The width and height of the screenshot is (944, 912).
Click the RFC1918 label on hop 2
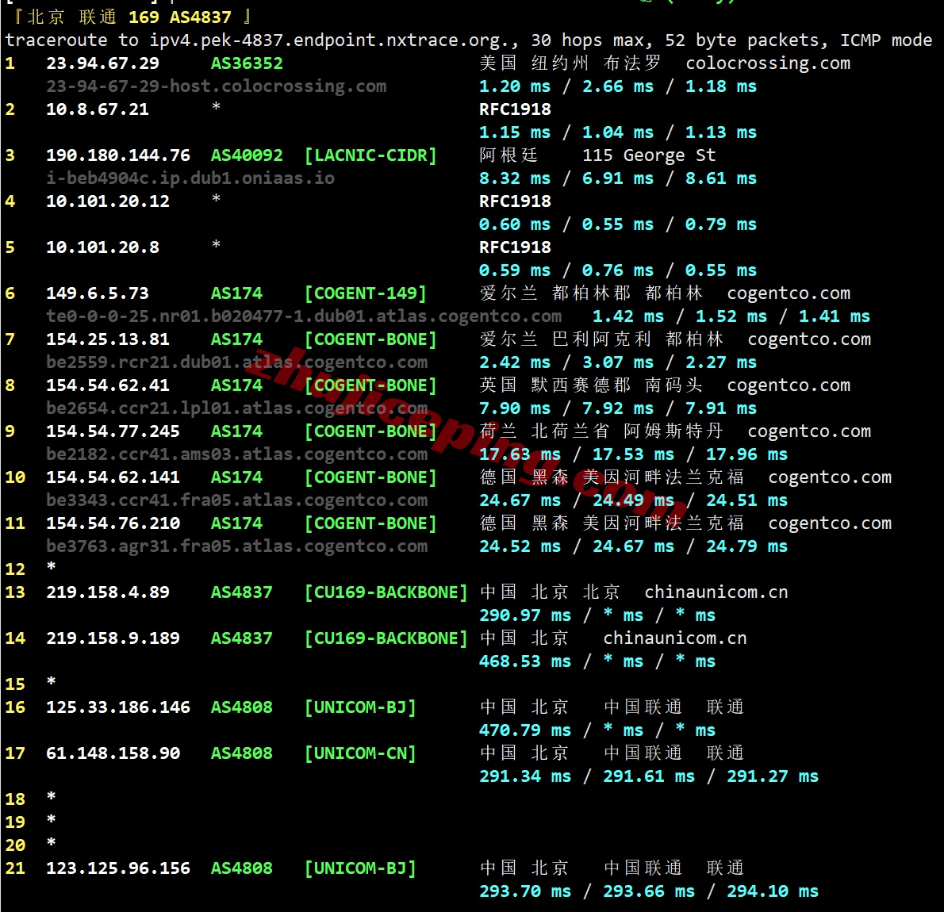pos(515,109)
